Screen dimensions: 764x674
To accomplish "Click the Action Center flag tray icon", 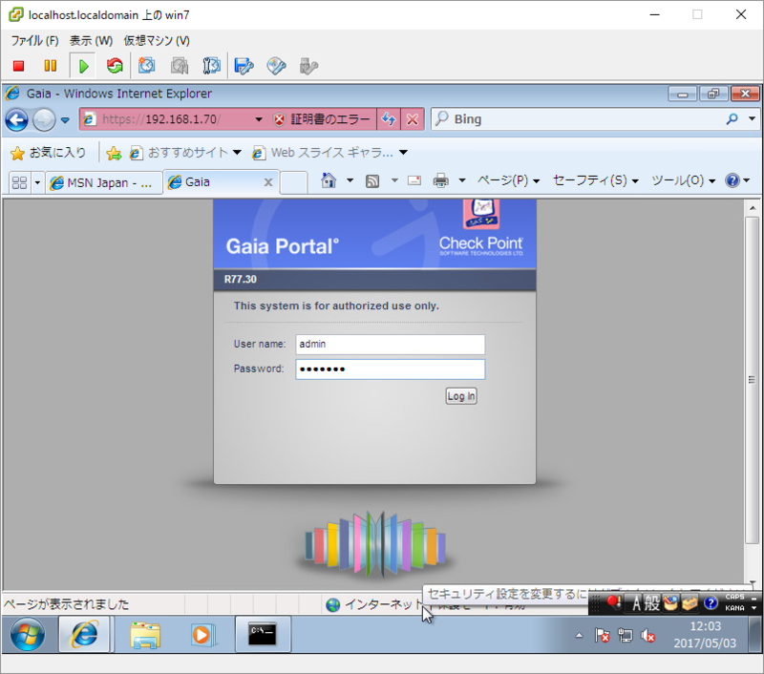I will click(x=603, y=636).
